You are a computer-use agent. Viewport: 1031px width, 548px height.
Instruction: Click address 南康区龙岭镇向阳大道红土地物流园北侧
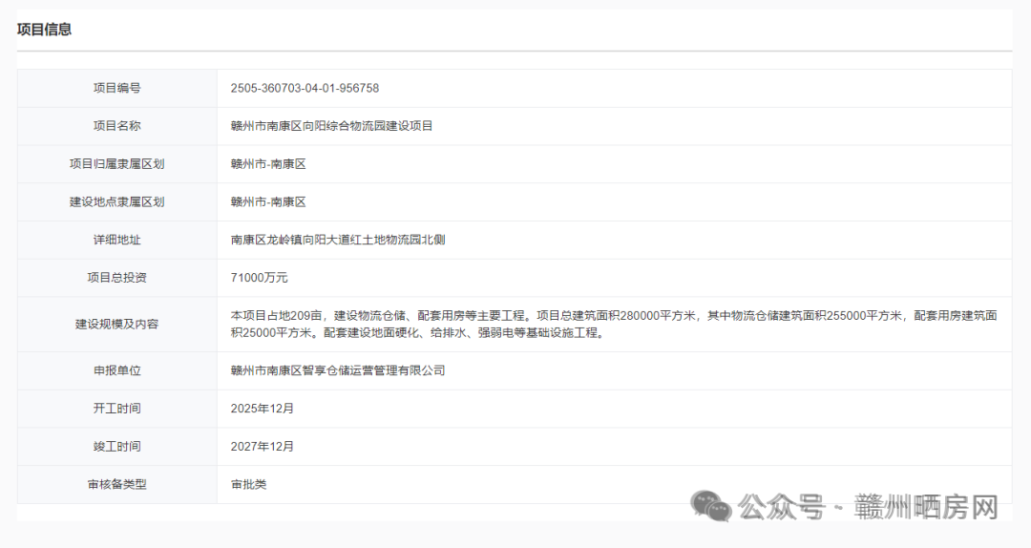tap(338, 241)
